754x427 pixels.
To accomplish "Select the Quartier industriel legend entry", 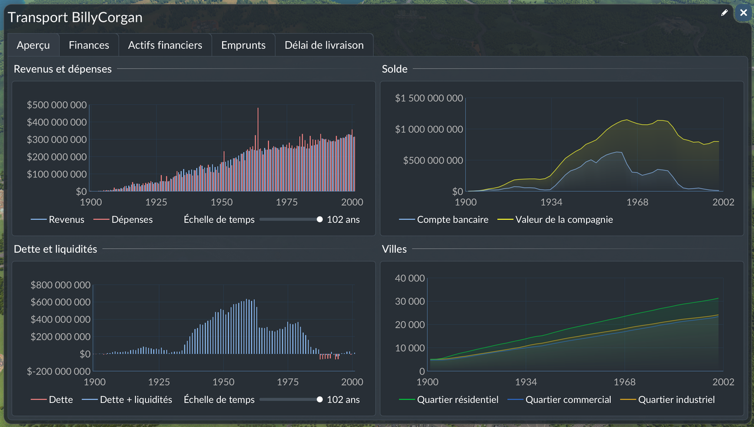I will [x=667, y=399].
